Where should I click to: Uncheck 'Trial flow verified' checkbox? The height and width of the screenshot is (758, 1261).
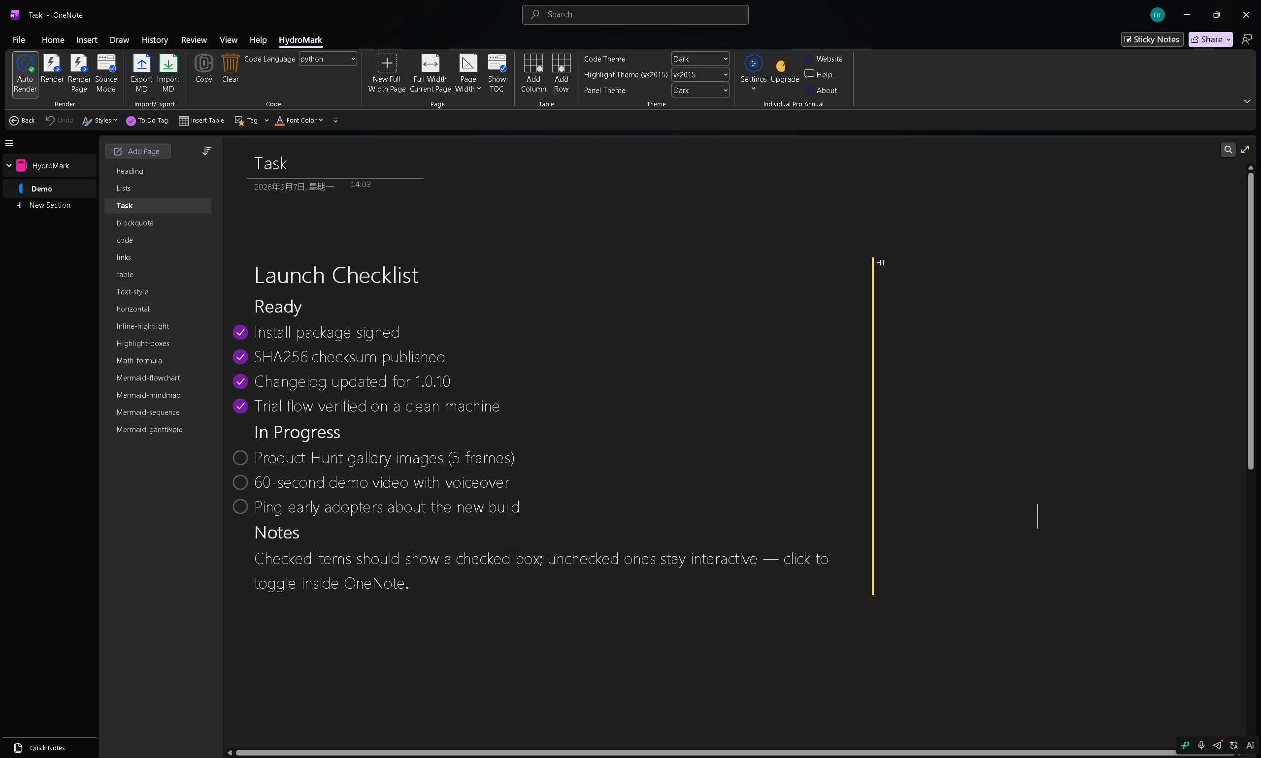tap(240, 406)
